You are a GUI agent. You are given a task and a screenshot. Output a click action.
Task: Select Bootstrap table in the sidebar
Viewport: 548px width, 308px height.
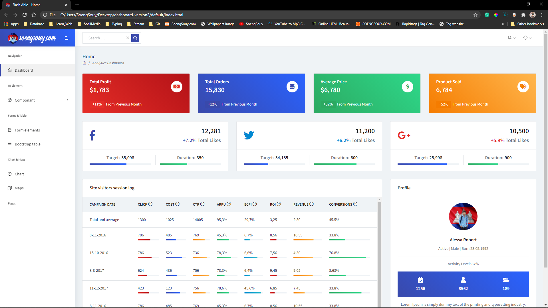(x=27, y=144)
